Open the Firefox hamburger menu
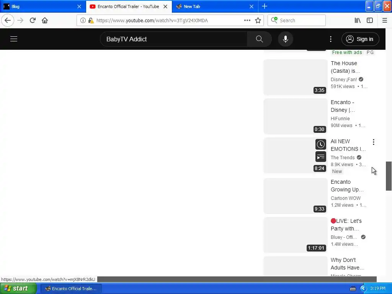The image size is (392, 294). [385, 21]
